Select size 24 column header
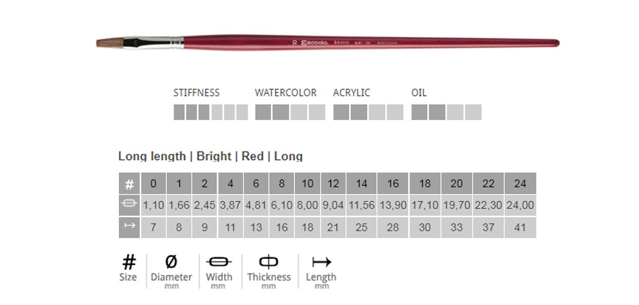This screenshot has width=639, height=305. coord(520,184)
